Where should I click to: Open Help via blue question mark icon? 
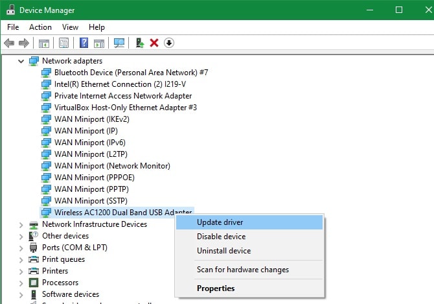click(84, 43)
